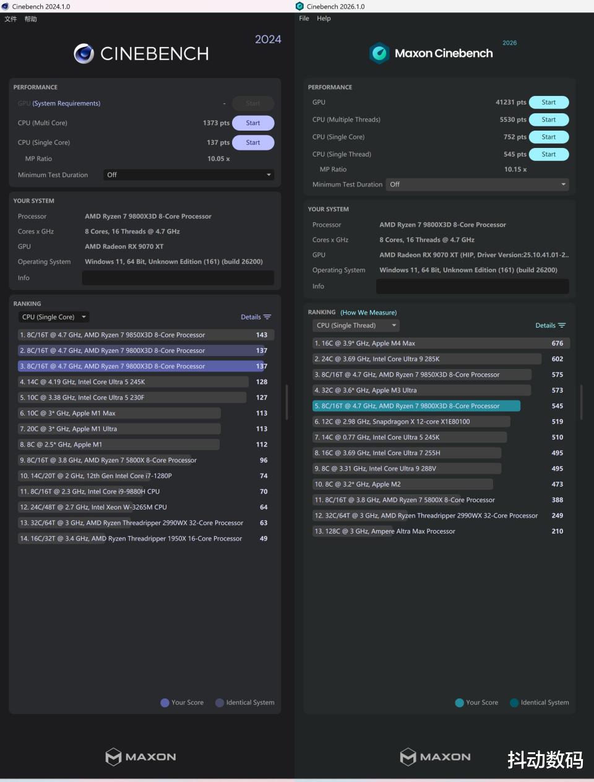Start CPU (Multi Core) test in Cinebench 2024

tap(252, 123)
